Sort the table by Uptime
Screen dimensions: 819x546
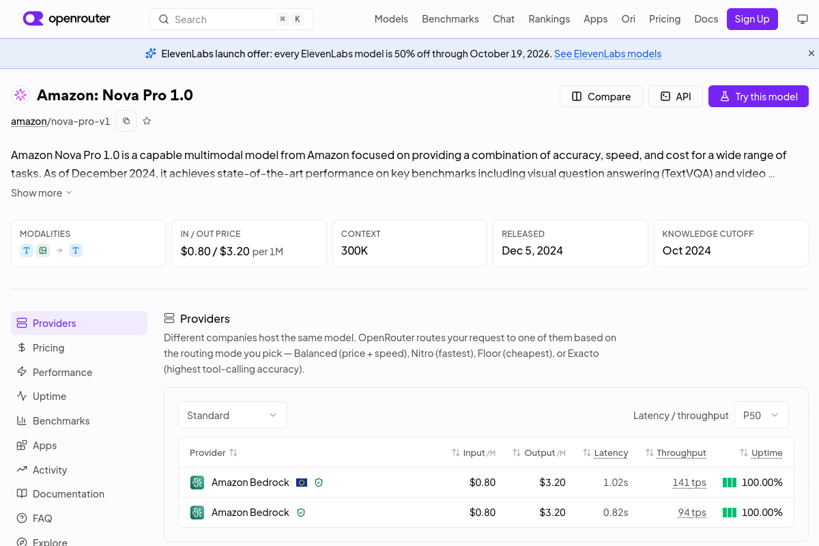761,452
